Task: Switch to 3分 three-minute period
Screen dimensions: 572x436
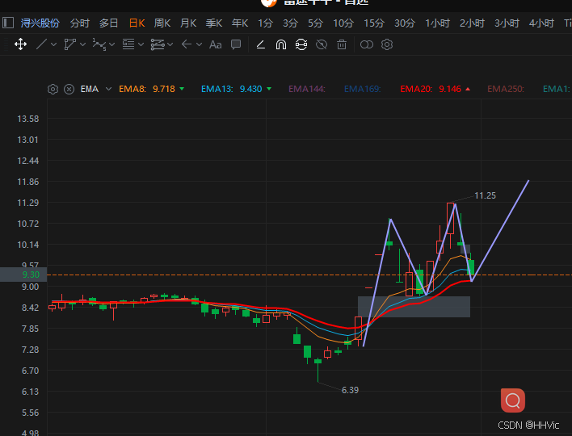Action: pyautogui.click(x=290, y=23)
